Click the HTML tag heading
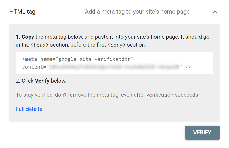 click(x=22, y=12)
